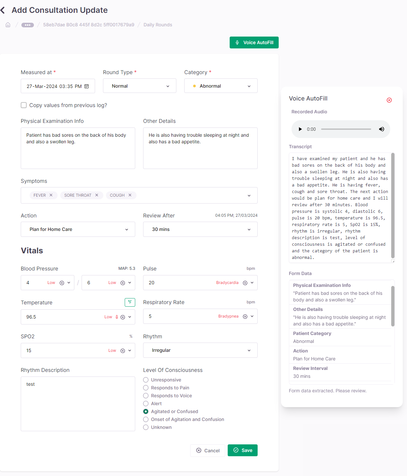Toggle temperature unit to Fahrenheit button
Viewport: 407px width, 476px height.
(x=130, y=302)
